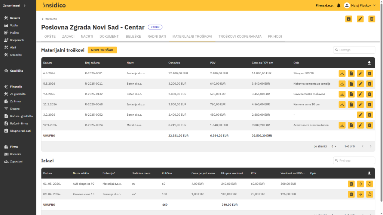
Task: Go to previous page of material costs
Action: pyautogui.click(x=363, y=146)
